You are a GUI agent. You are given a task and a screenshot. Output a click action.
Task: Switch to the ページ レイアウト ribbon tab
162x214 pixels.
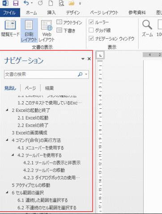[x=104, y=13]
